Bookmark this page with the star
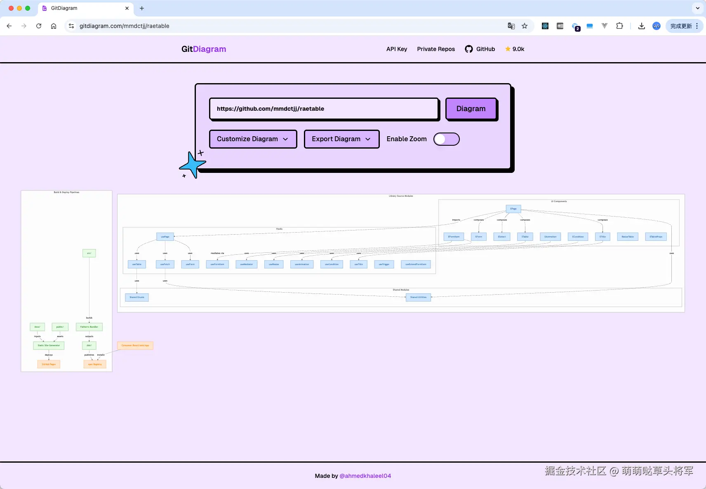Screen dimensions: 706x489 click(525, 26)
